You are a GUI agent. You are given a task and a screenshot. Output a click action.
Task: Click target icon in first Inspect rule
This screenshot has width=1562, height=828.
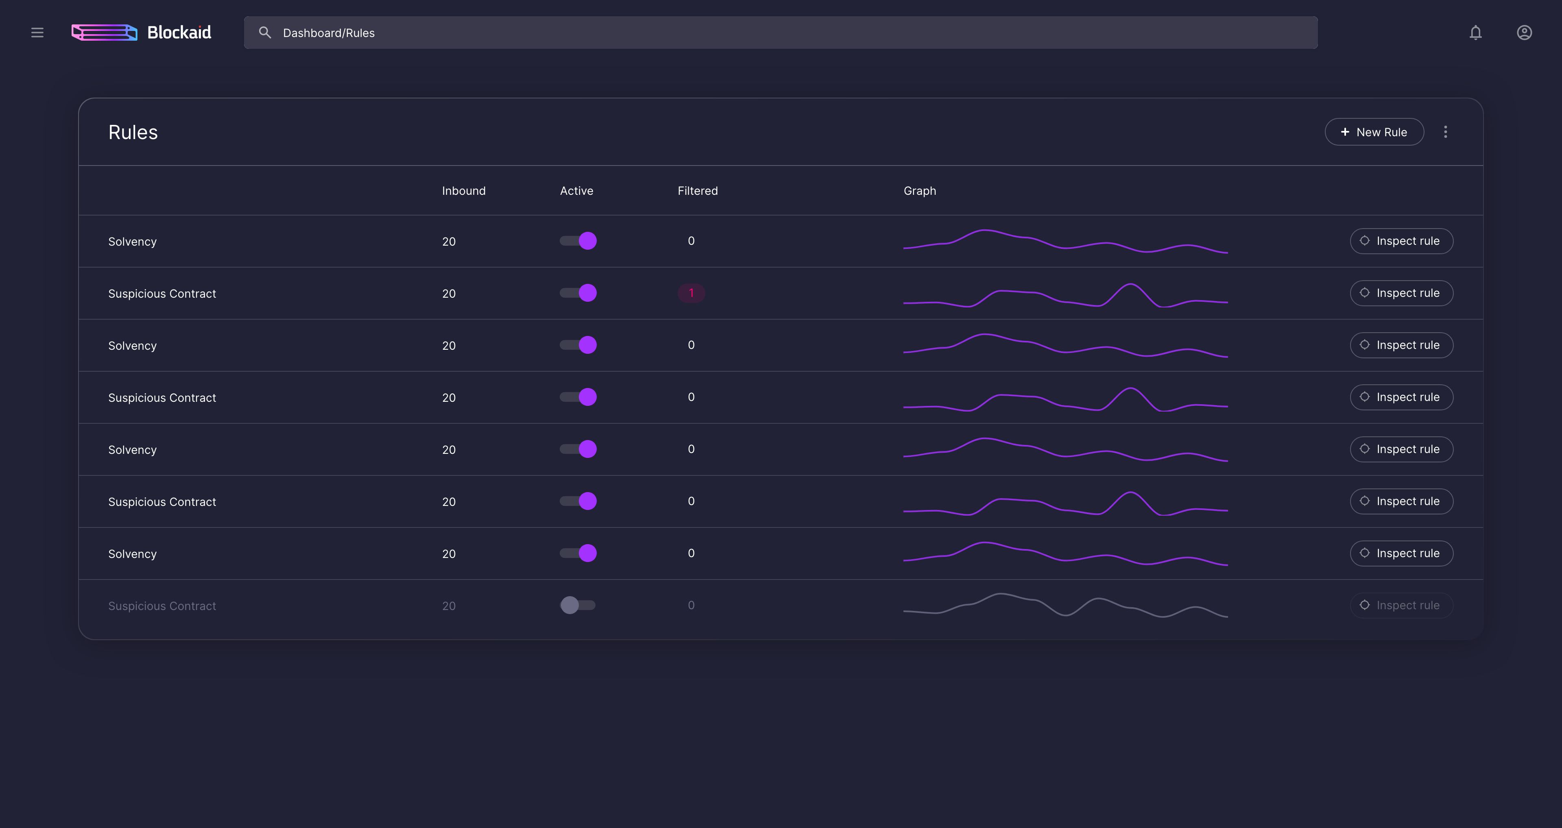click(x=1364, y=241)
